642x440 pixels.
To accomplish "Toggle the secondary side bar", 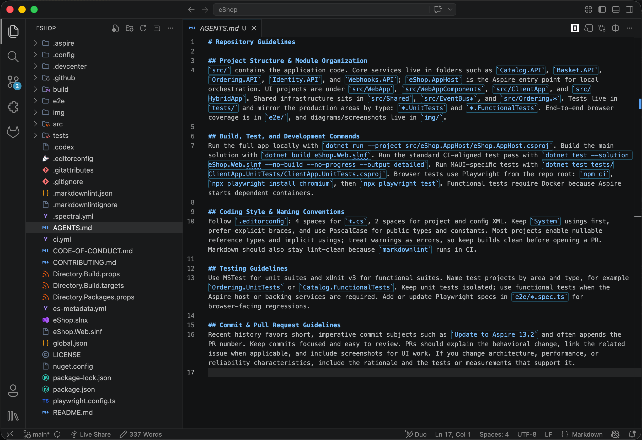I will (630, 10).
